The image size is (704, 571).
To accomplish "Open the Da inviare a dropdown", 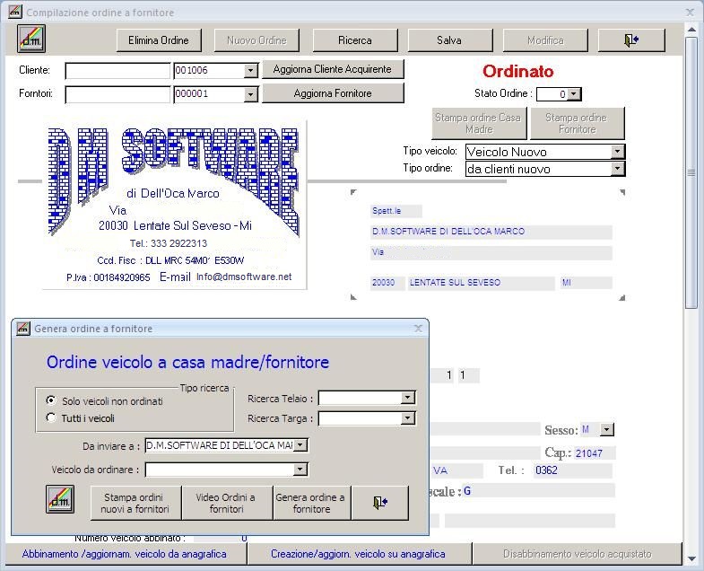I will point(300,445).
